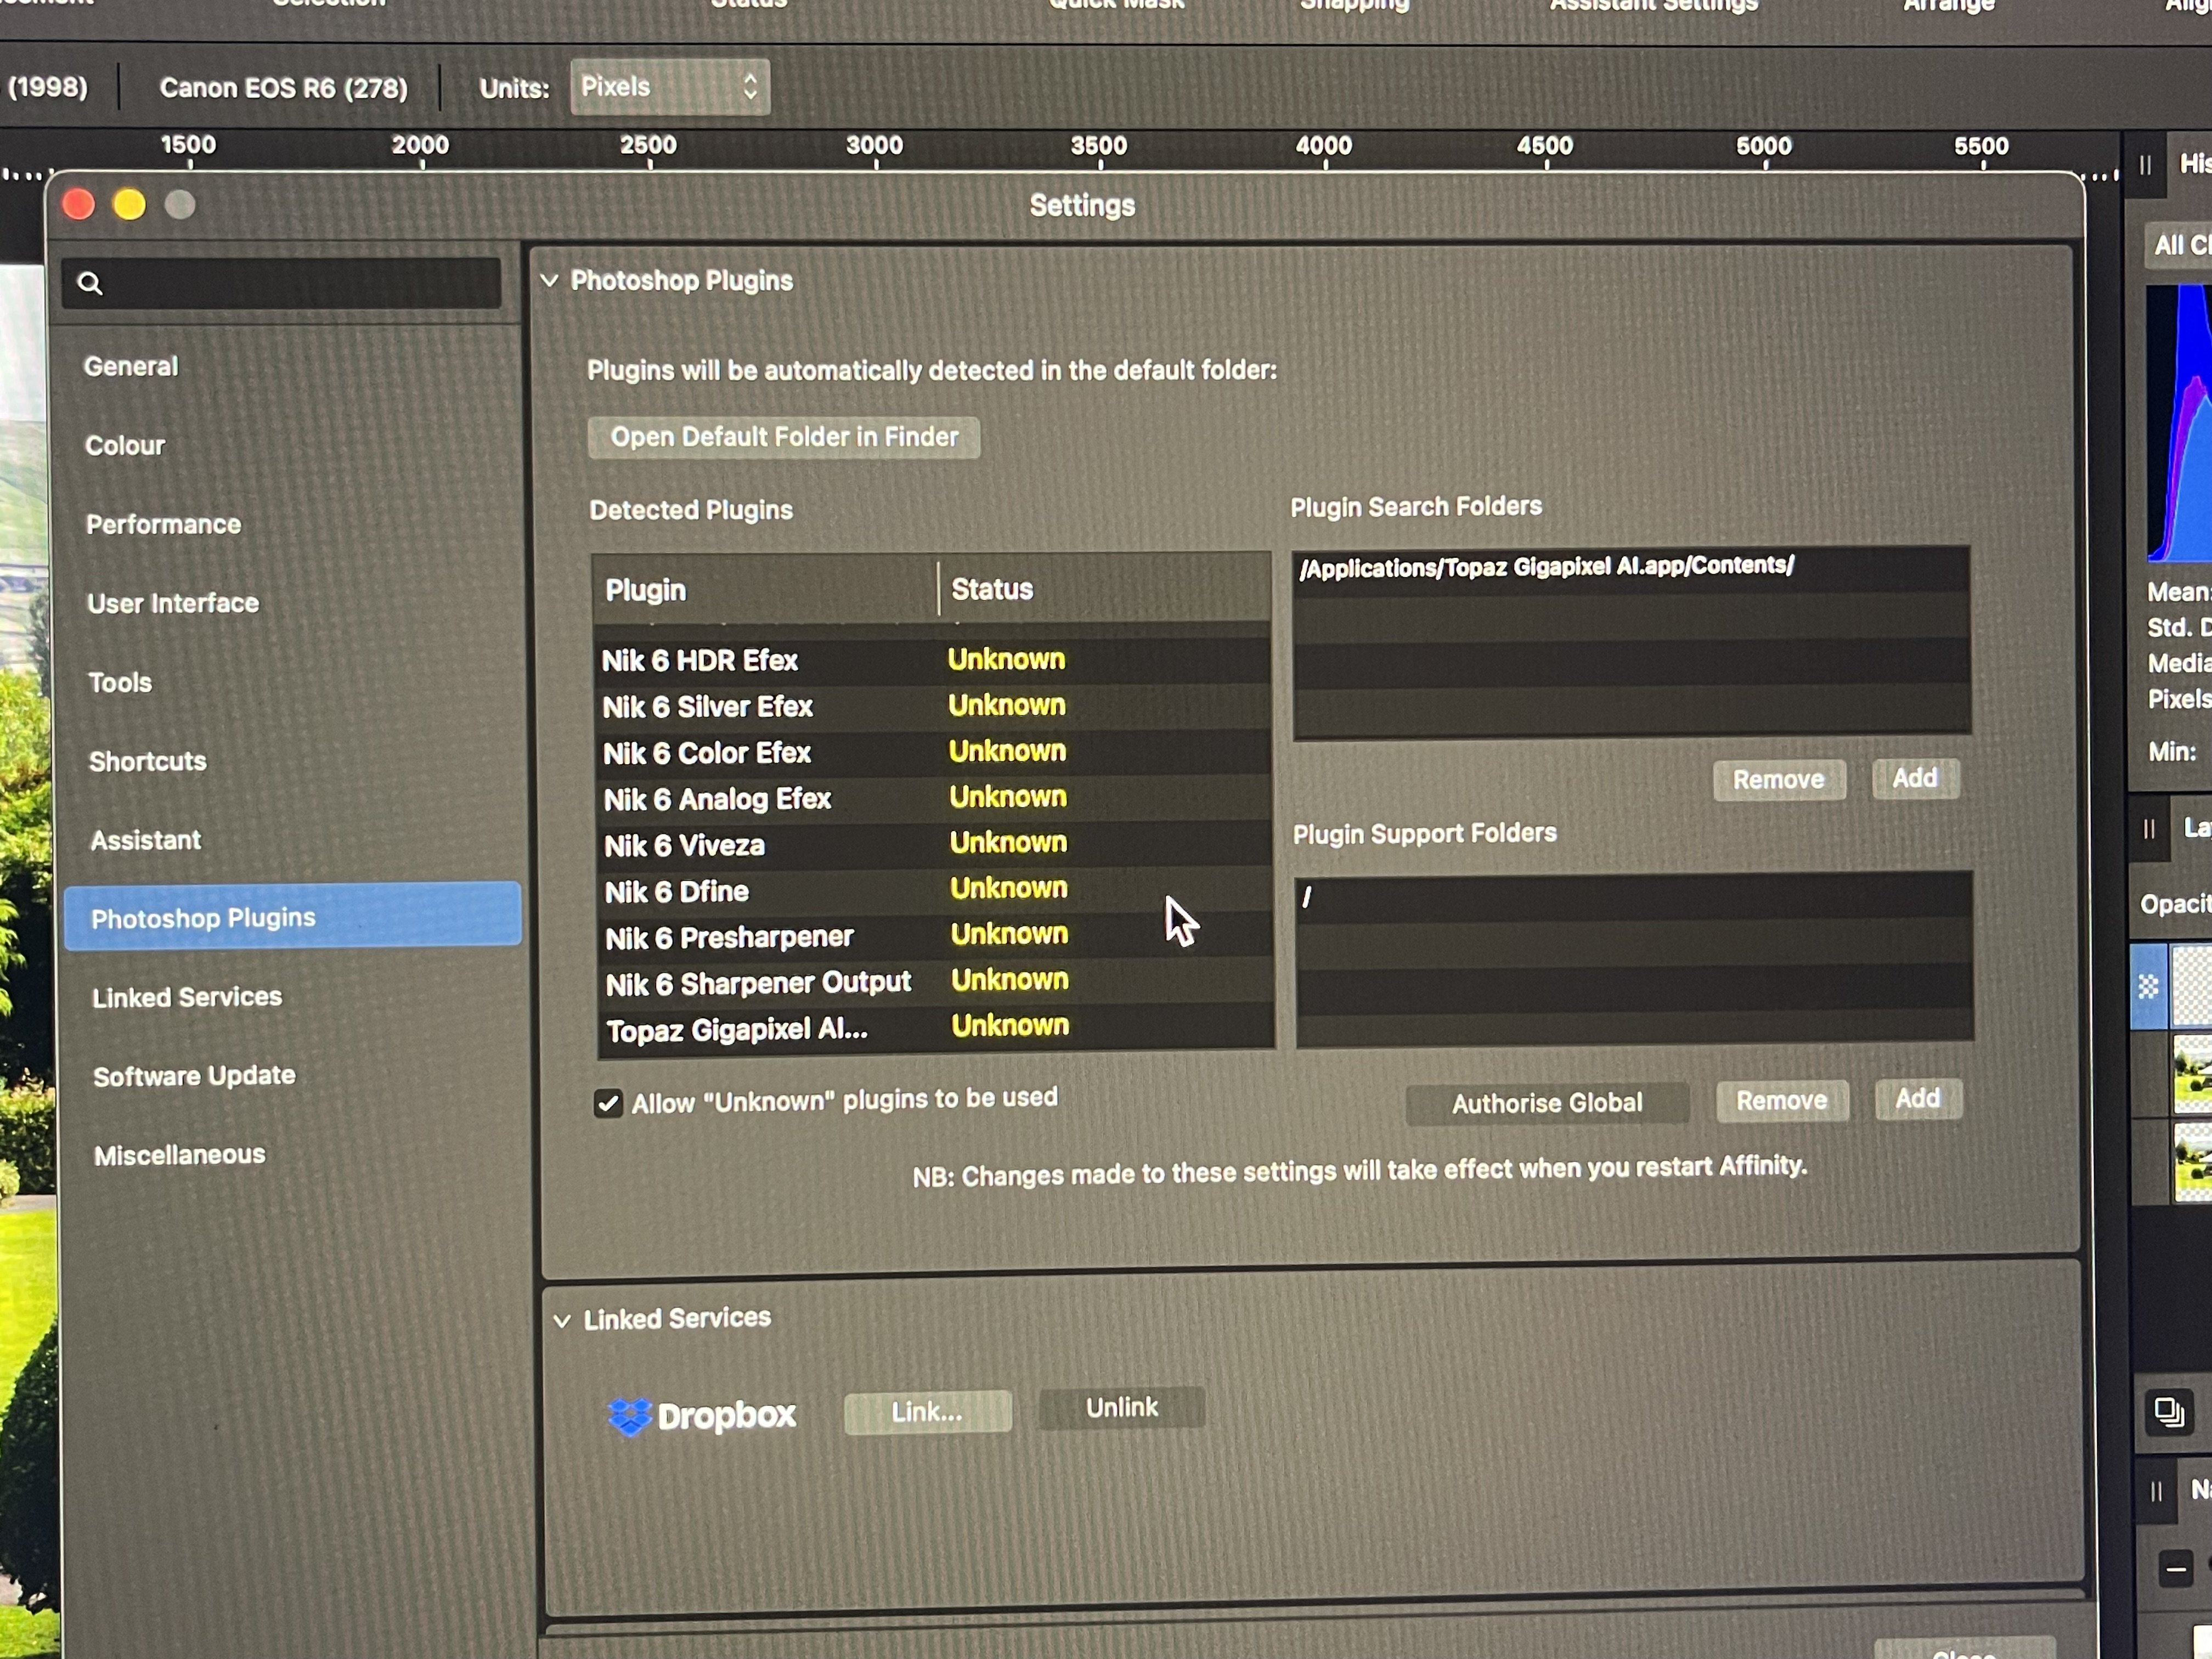Select Nik 6 Viveza plugin row

pyautogui.click(x=935, y=844)
